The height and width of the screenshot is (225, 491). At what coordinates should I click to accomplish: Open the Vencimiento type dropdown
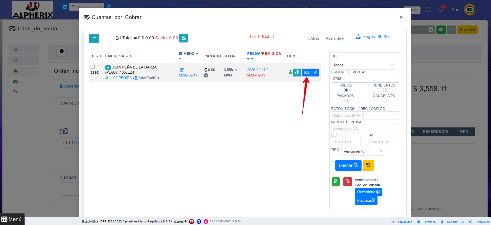363,151
